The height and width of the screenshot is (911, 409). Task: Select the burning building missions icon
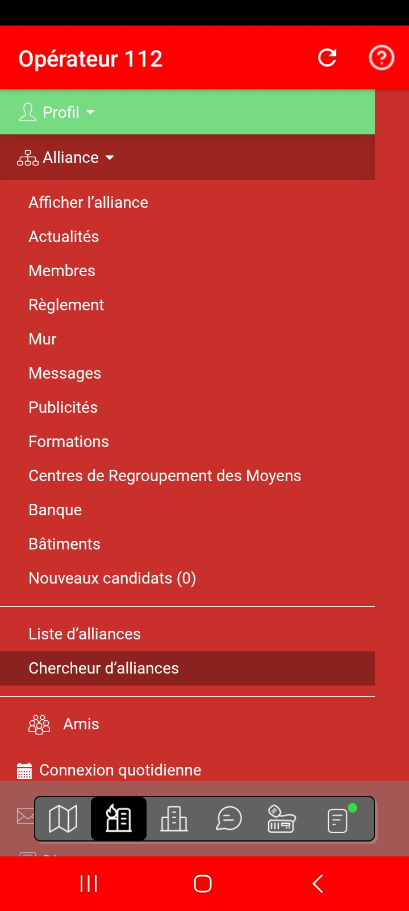(119, 819)
